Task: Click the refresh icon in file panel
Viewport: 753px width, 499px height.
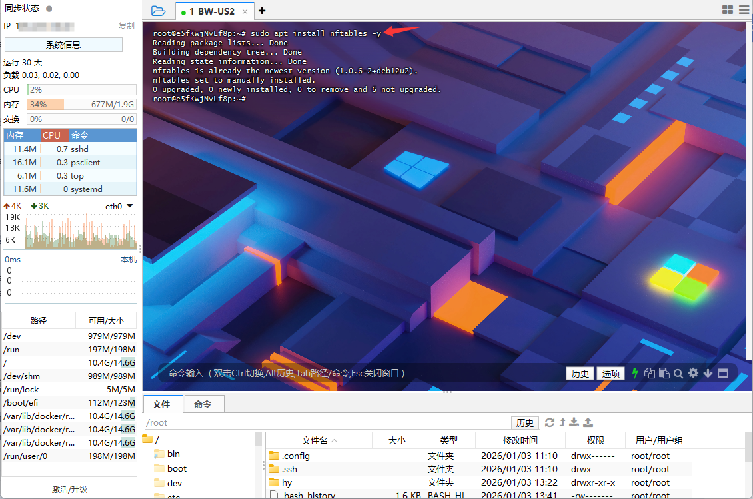Action: coord(549,422)
